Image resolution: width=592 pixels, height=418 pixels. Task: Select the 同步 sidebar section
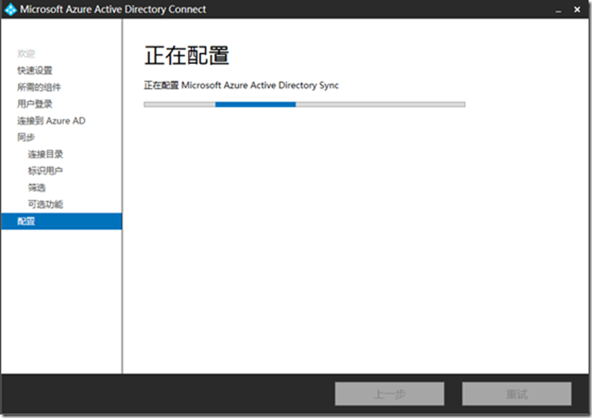pyautogui.click(x=26, y=137)
